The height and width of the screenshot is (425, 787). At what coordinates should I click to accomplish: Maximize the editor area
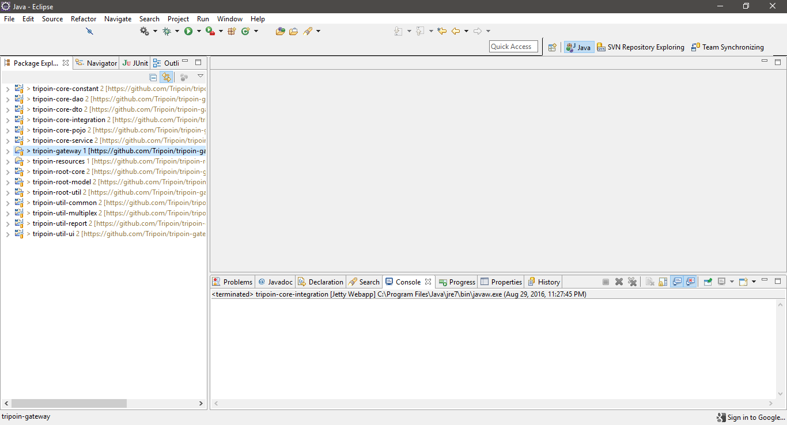778,62
